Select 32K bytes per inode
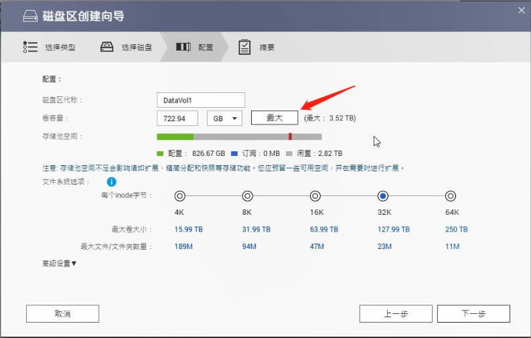Screen dimensions: 531x338 383,196
